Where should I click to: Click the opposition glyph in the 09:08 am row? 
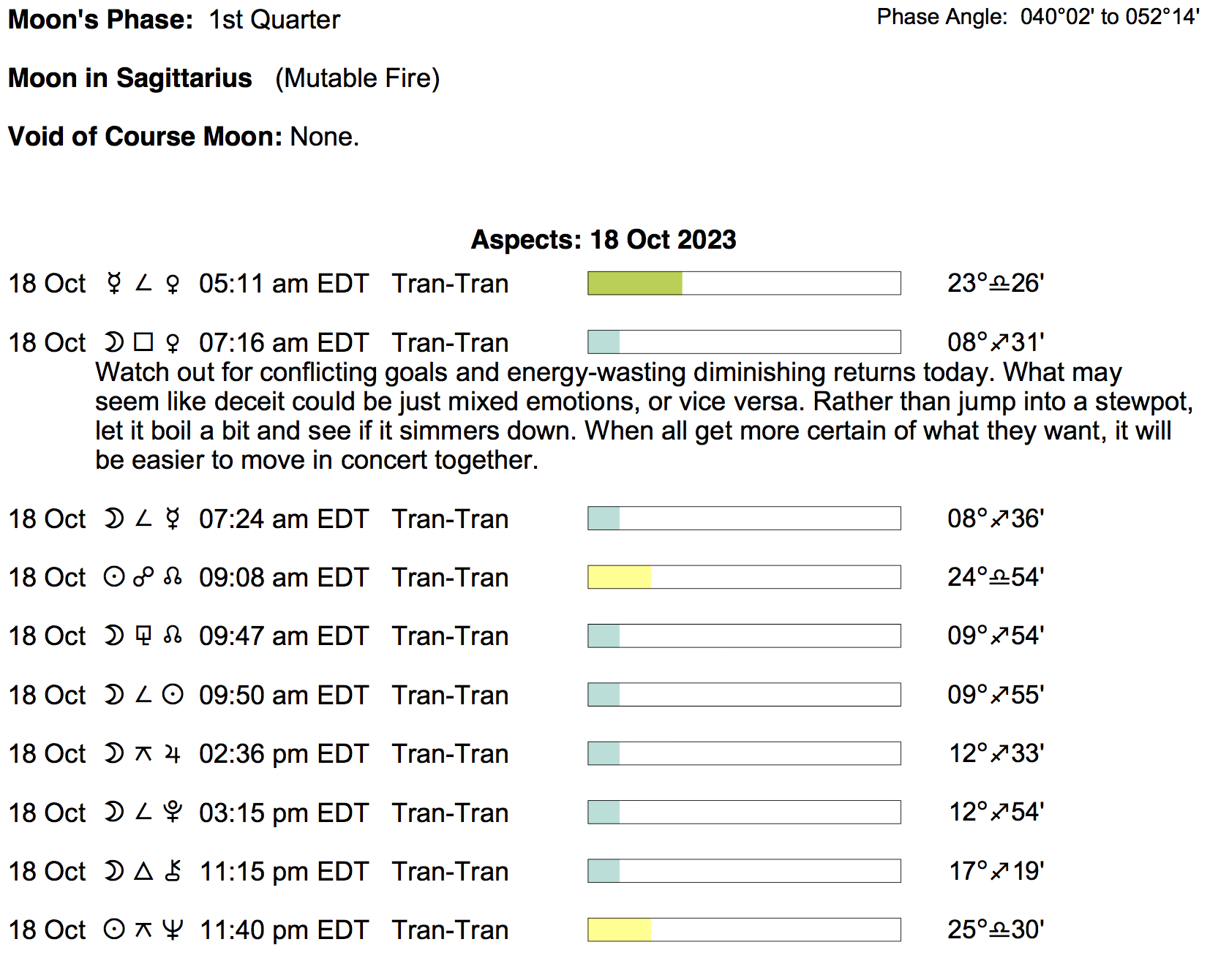pyautogui.click(x=143, y=577)
